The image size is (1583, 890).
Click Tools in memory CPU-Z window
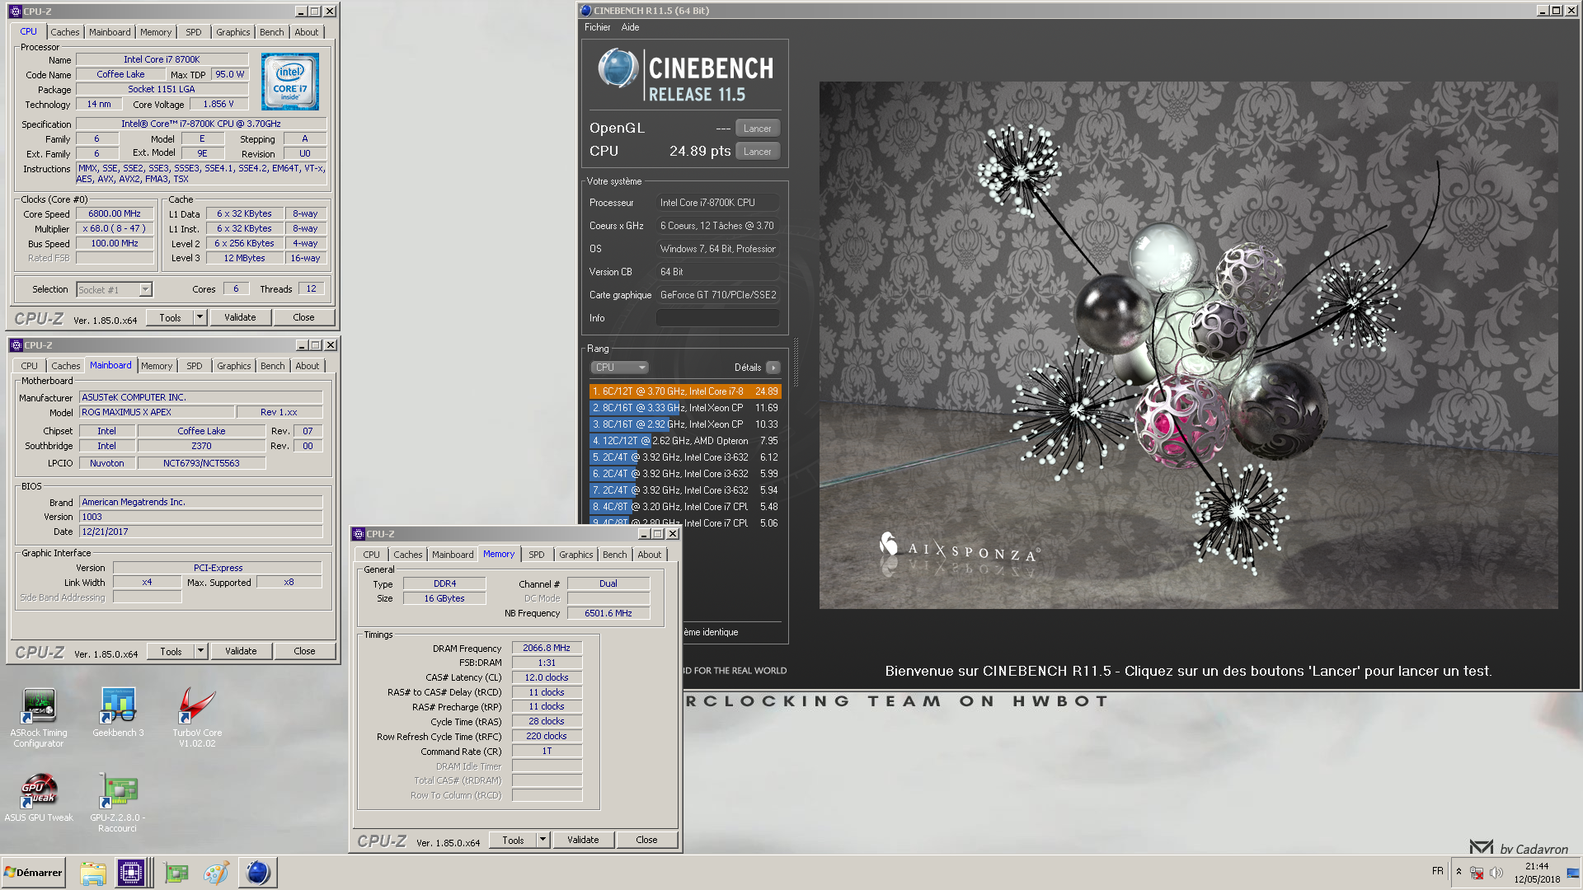click(513, 840)
